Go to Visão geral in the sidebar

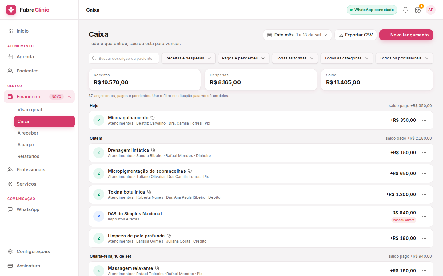pyautogui.click(x=44, y=110)
